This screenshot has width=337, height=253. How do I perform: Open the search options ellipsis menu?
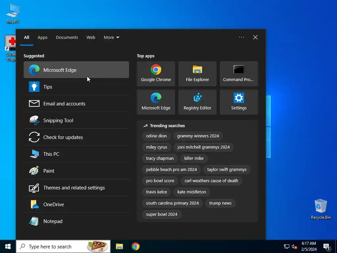click(x=241, y=37)
